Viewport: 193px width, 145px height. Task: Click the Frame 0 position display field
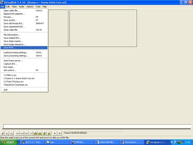(x=93, y=133)
